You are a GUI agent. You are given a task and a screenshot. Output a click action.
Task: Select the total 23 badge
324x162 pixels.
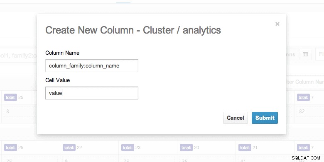coord(128,147)
